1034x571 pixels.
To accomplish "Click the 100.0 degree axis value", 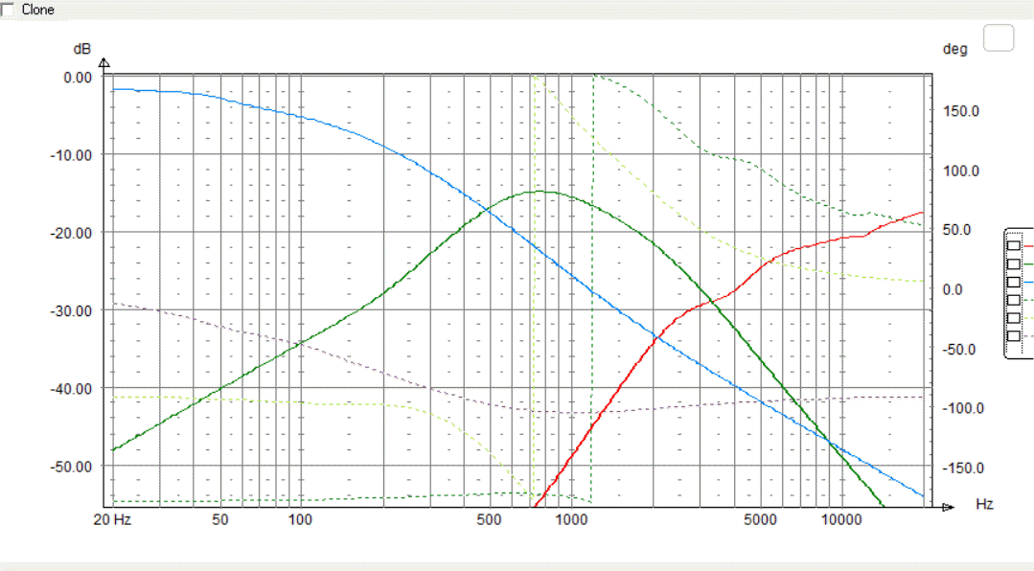I will (961, 171).
